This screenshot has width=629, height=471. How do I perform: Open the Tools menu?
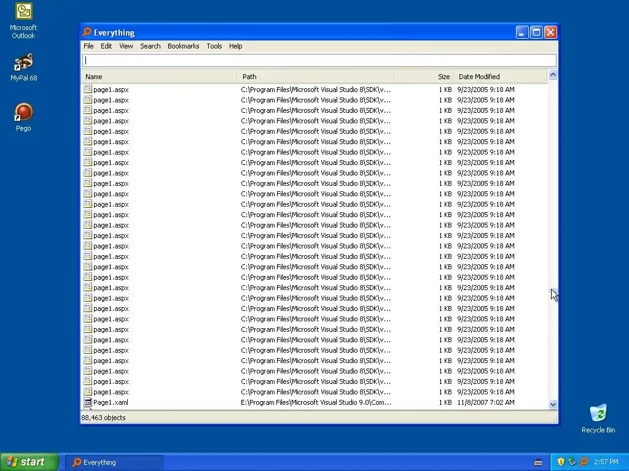pos(214,46)
